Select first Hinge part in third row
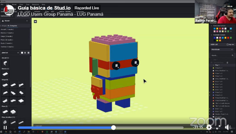The image size is (236, 134). pyautogui.click(x=5, y=101)
